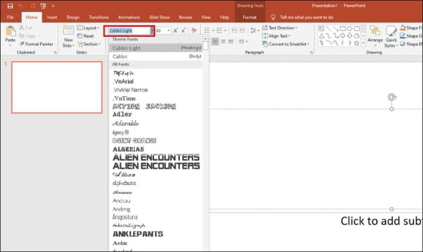Image resolution: width=423 pixels, height=252 pixels.
Task: Click the New Slide icon
Action: 68,30
